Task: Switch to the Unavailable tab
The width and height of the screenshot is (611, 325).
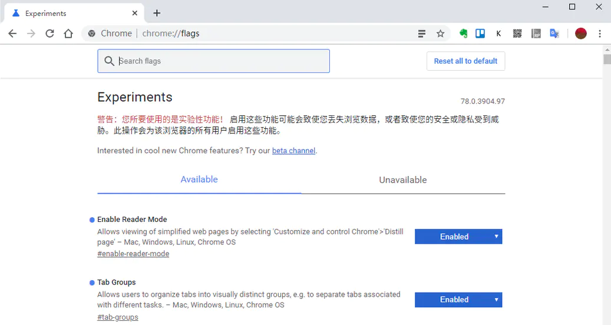Action: tap(403, 180)
